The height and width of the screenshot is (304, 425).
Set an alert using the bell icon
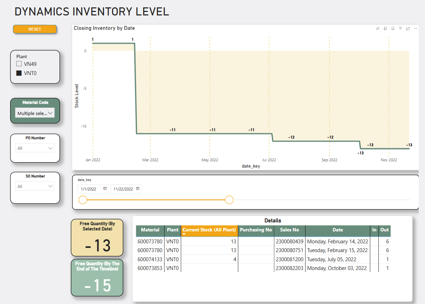393,28
